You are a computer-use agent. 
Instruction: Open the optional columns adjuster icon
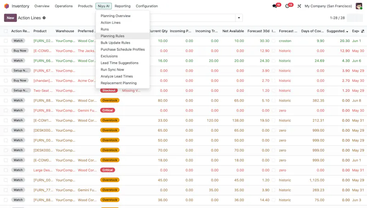click(x=362, y=31)
